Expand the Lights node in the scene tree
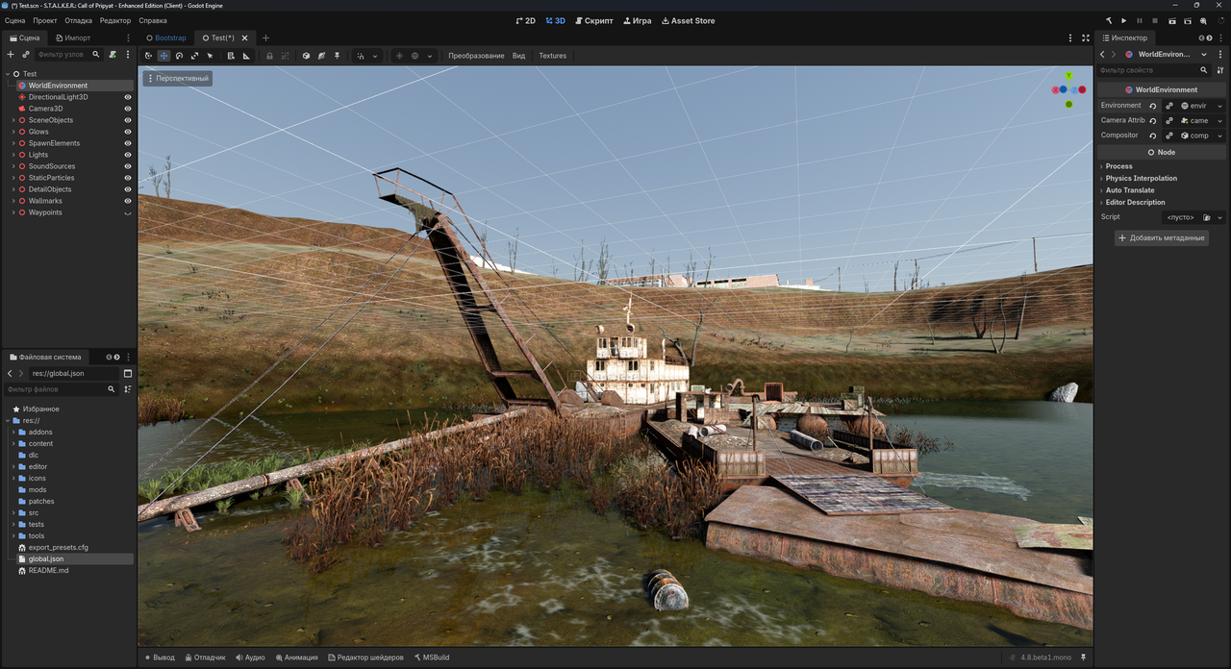The width and height of the screenshot is (1231, 669). [x=13, y=155]
